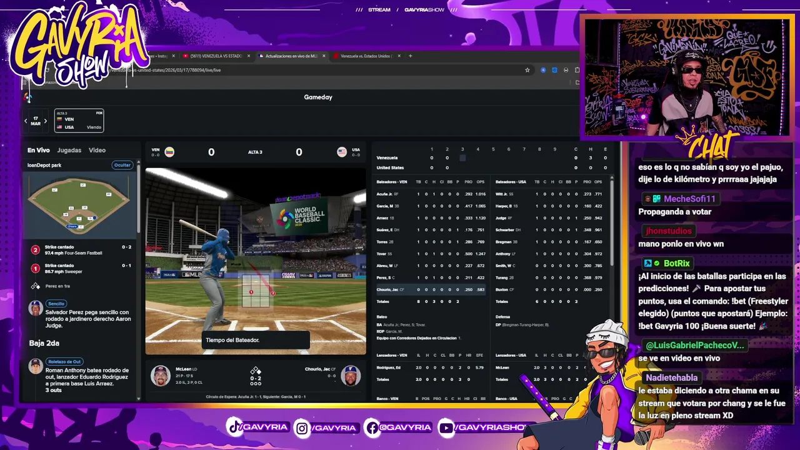Close the 'Actualizaciones en vivo de MLB' tab
This screenshot has width=800, height=450.
pos(323,56)
